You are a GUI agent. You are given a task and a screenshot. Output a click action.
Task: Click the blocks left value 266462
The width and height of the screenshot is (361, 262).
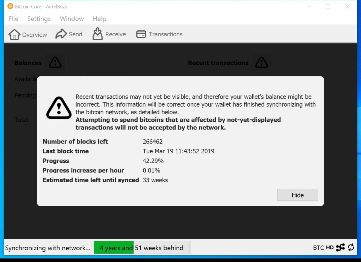click(153, 142)
